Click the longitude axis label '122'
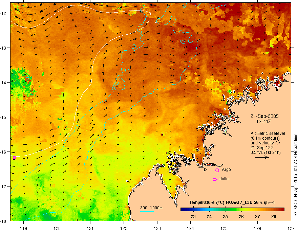Screen dimensions: 298x231 pos(124,228)
